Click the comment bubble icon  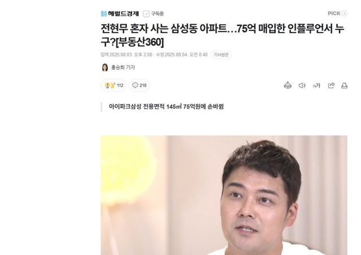click(x=135, y=85)
